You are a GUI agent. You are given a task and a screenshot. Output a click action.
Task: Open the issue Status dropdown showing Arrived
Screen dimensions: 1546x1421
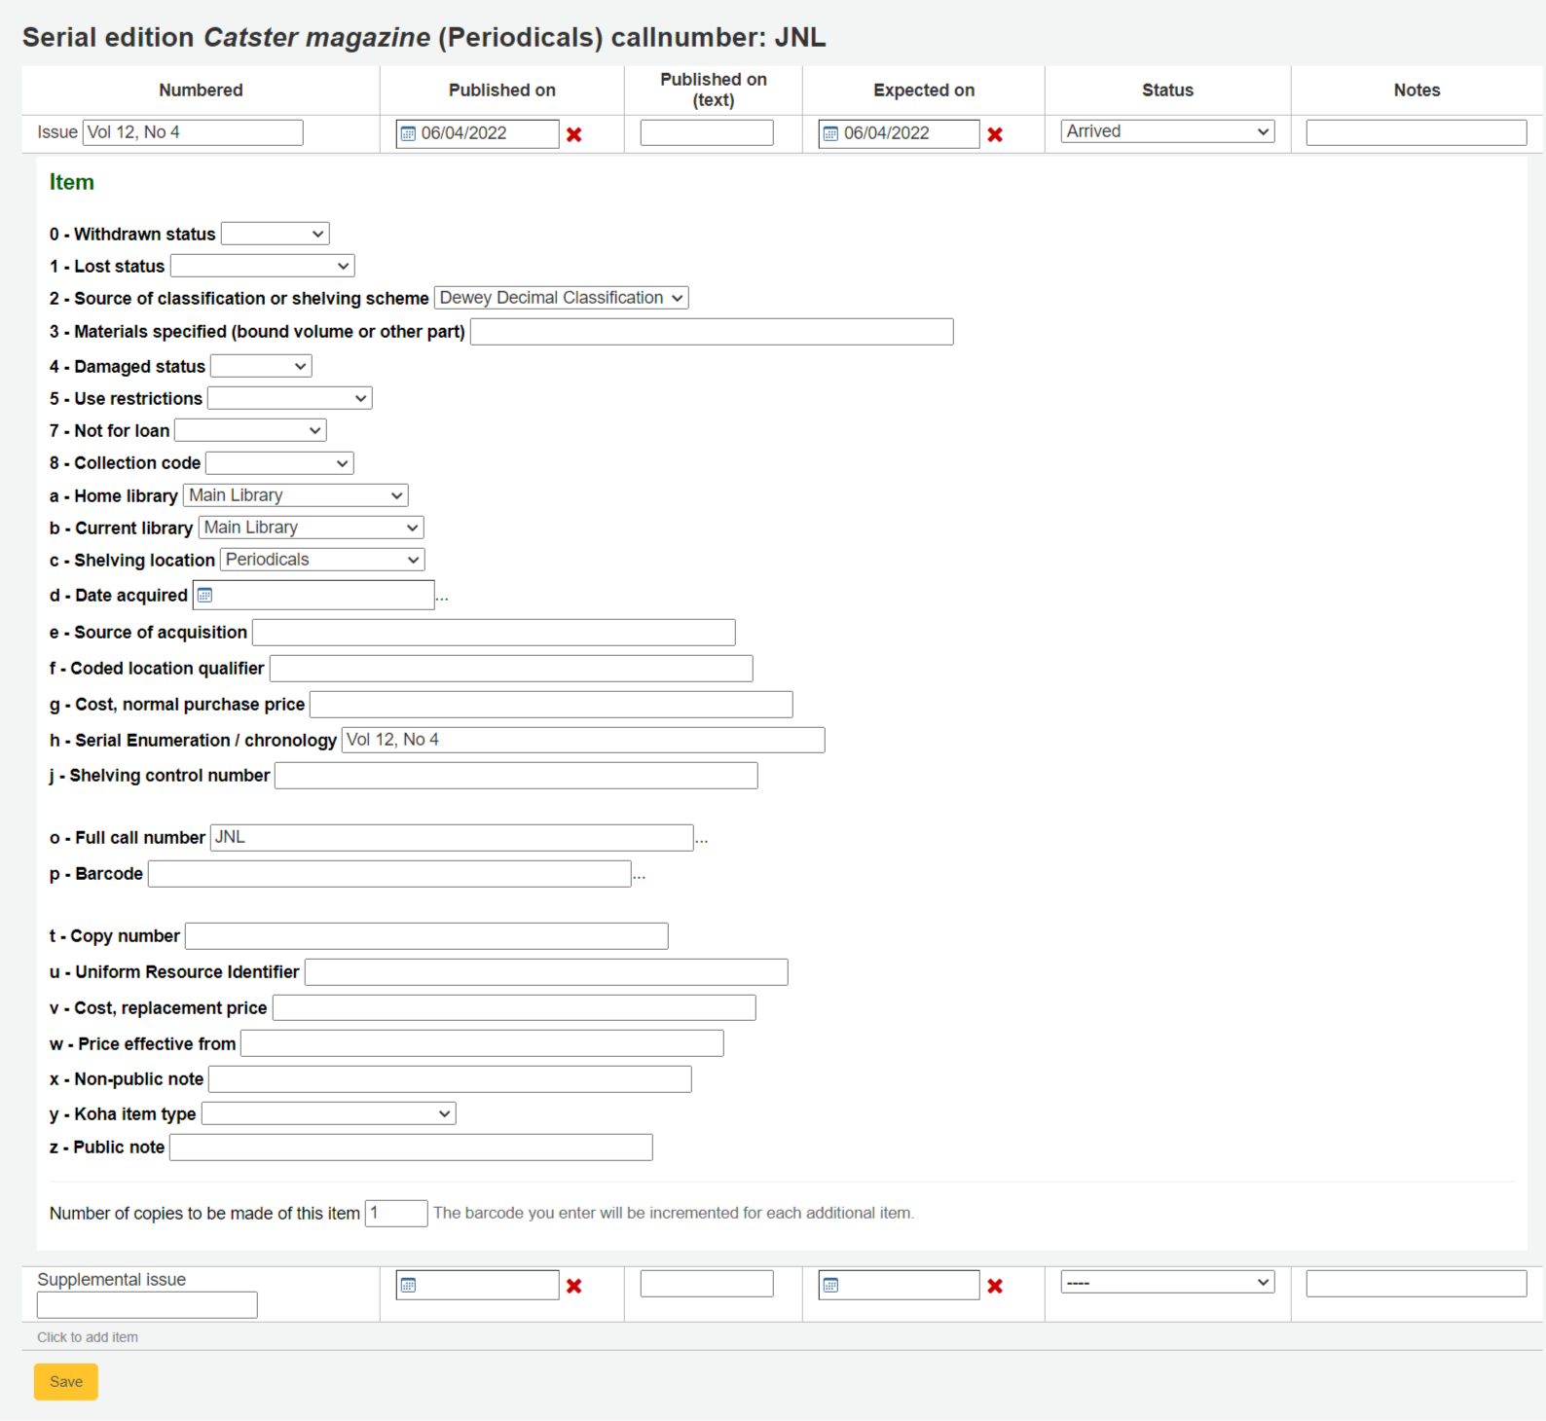tap(1167, 131)
